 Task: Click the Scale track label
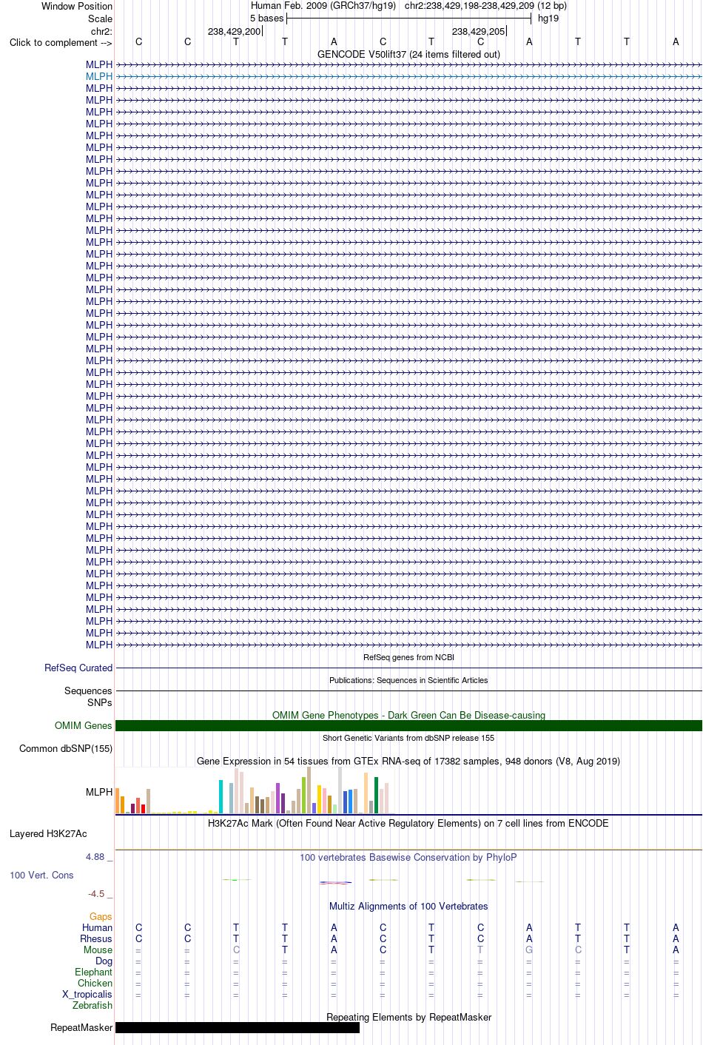coord(100,19)
